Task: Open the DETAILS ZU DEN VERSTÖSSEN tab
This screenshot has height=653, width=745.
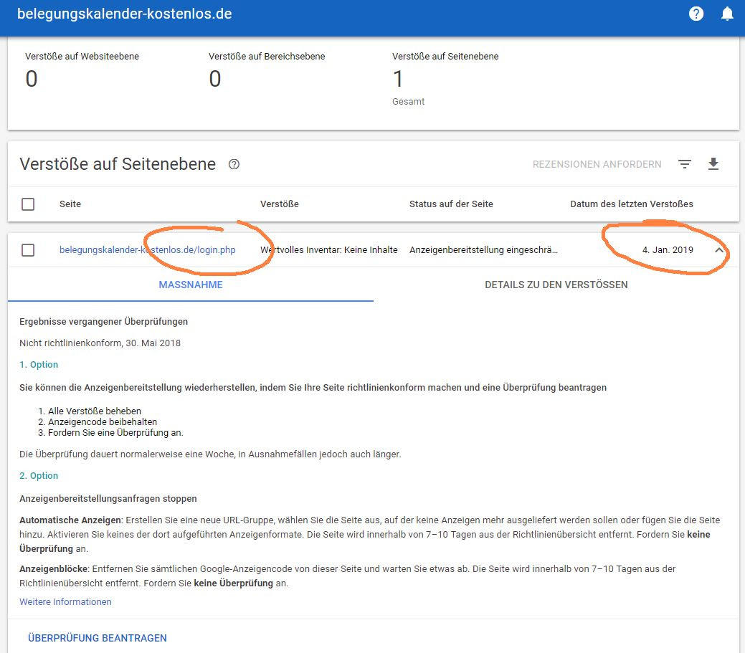Action: coord(556,285)
